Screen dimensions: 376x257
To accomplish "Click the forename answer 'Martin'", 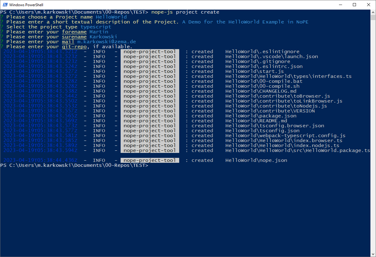I will click(99, 32).
